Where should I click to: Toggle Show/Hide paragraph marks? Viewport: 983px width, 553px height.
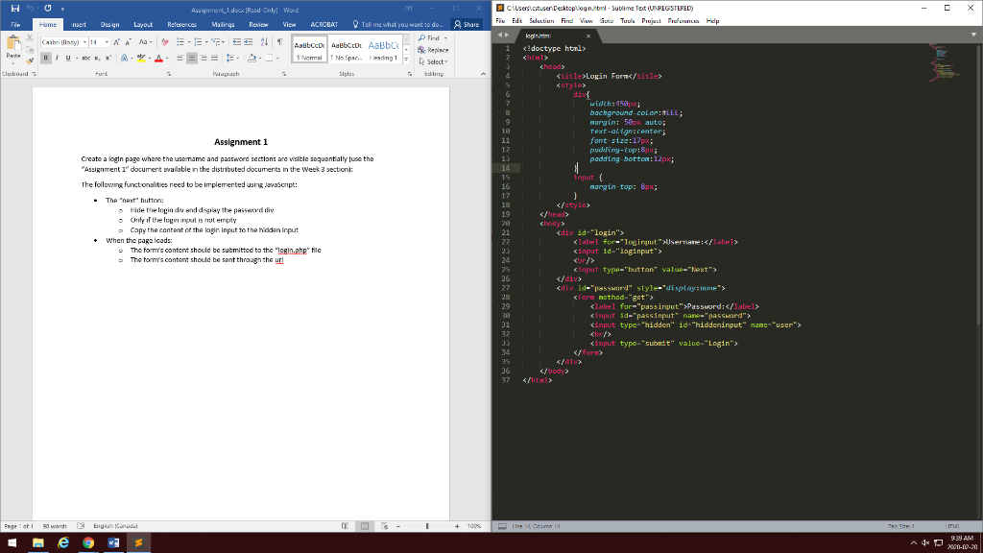tap(279, 42)
